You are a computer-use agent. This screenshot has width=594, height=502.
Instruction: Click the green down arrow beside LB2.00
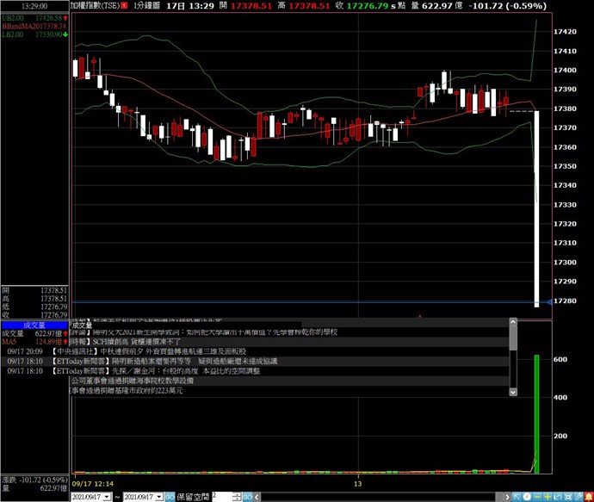(x=64, y=34)
